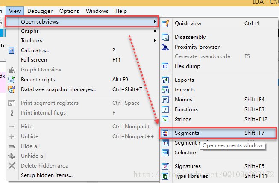Open the Help menu
Image resolution: width=279 pixels, height=183 pixels.
point(121,11)
